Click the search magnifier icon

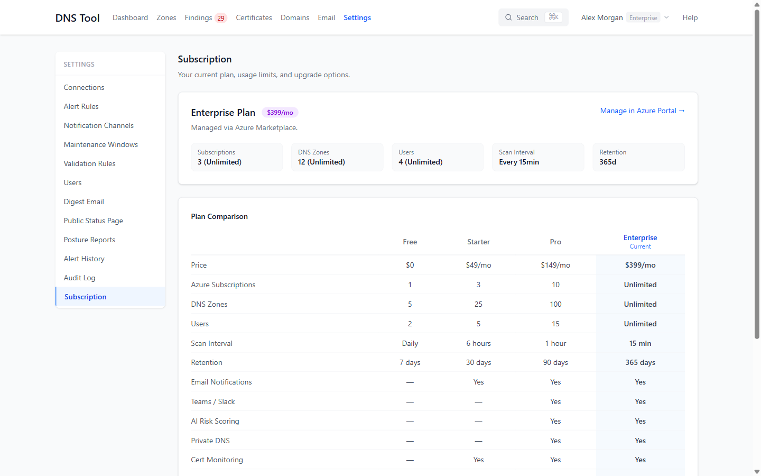coord(508,17)
